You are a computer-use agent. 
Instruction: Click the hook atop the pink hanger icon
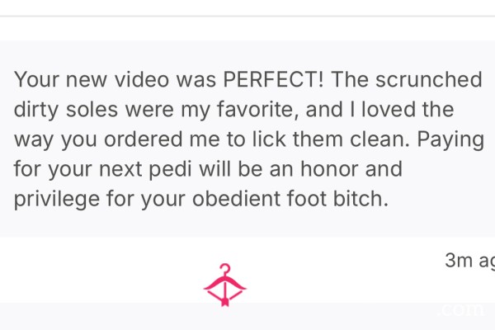225,269
